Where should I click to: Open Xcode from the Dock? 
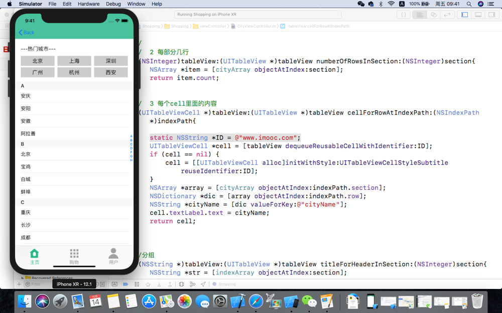pyautogui.click(x=238, y=301)
